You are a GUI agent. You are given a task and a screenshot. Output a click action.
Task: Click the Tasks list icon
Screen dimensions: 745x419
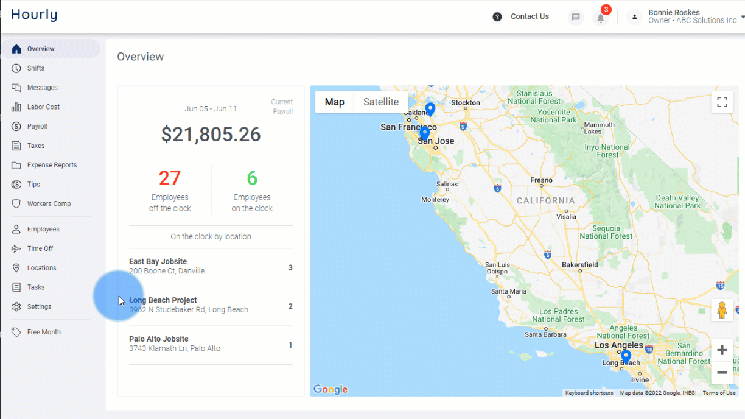click(16, 287)
